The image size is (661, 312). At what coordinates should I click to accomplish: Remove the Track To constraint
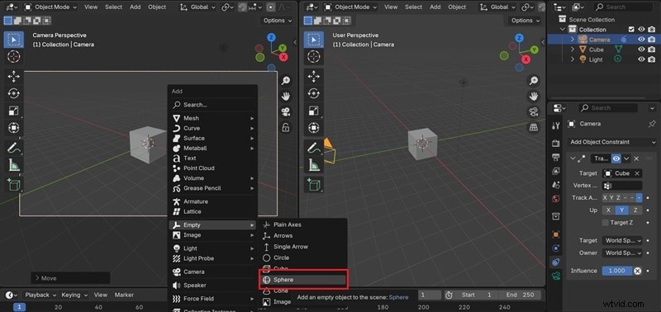pyautogui.click(x=636, y=158)
